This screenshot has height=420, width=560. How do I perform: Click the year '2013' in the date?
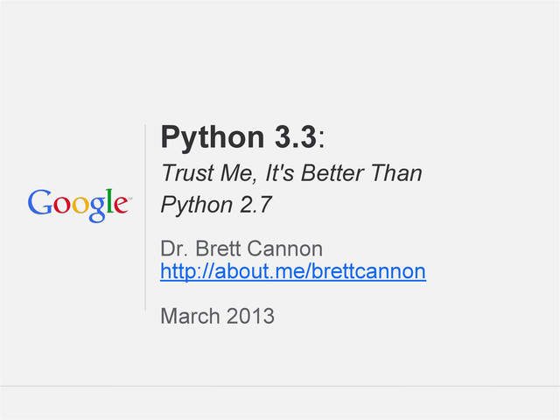[249, 316]
